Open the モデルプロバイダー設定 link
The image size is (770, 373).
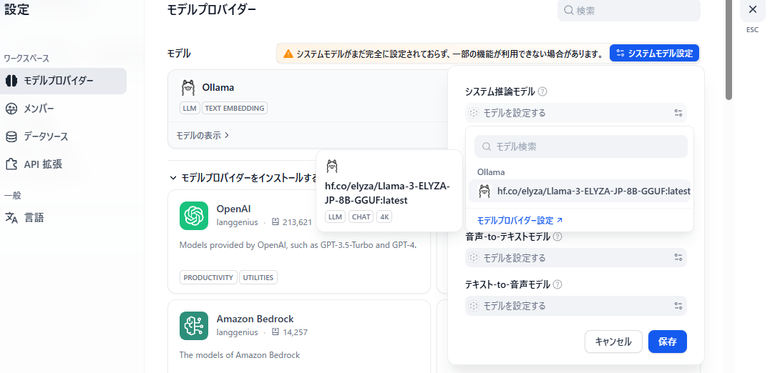[520, 221]
